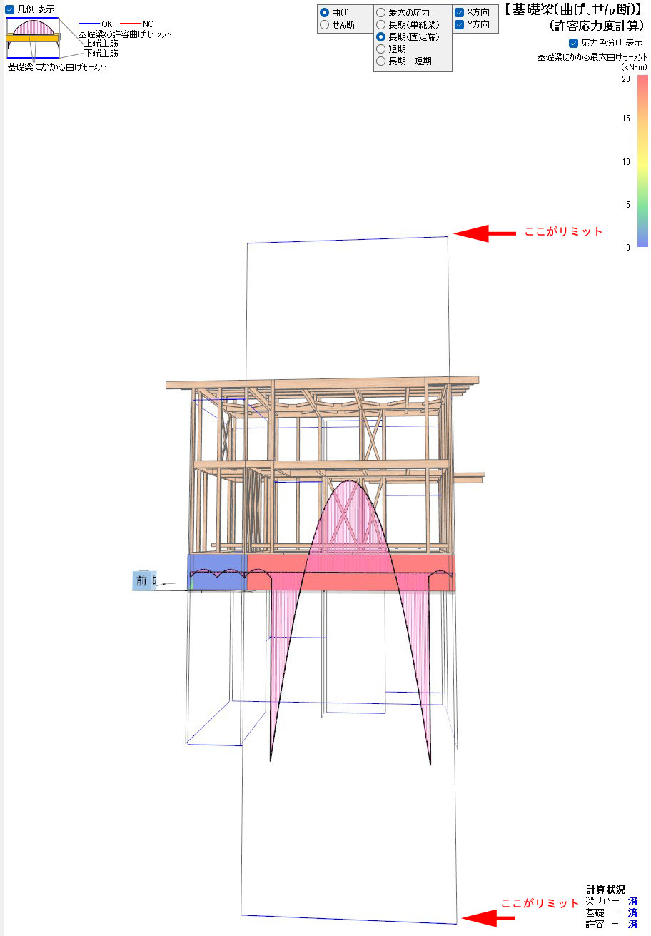Select the せん断 radio button
This screenshot has width=651, height=936.
[325, 24]
